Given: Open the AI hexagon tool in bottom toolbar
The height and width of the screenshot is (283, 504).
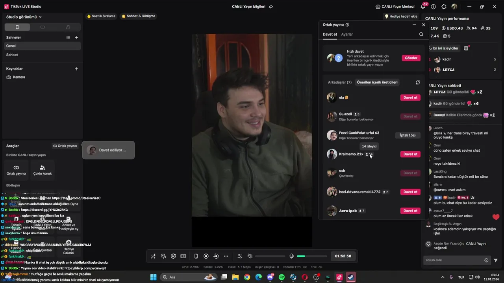Looking at the screenshot, I should (173, 256).
